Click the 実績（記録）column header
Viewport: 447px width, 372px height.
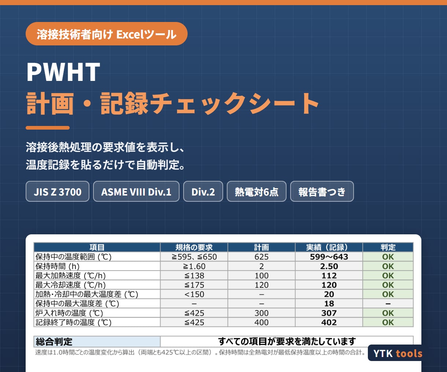(329, 247)
